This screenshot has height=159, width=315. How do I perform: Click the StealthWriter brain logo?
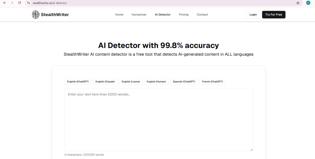point(36,14)
